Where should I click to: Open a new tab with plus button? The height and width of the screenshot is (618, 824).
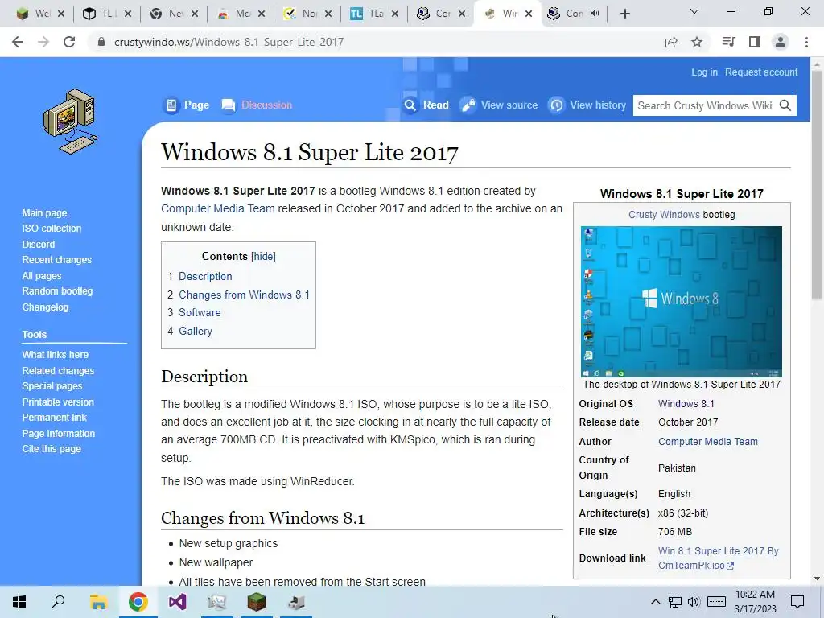(x=624, y=14)
